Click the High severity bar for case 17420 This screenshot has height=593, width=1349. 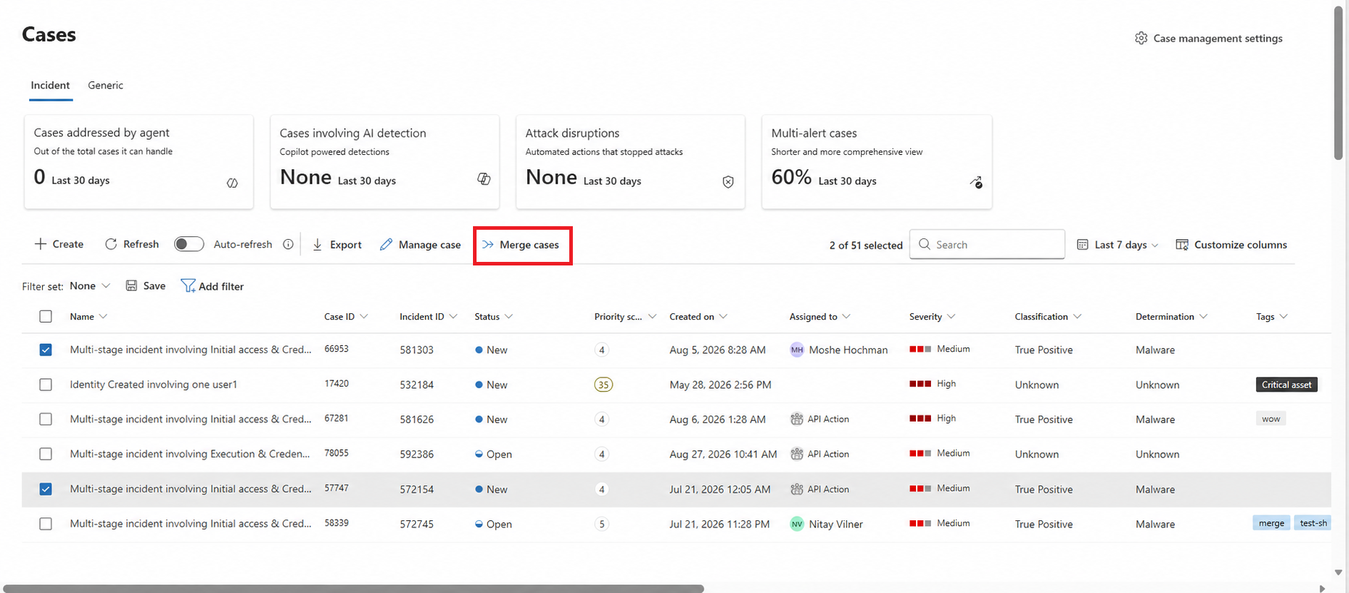(920, 384)
